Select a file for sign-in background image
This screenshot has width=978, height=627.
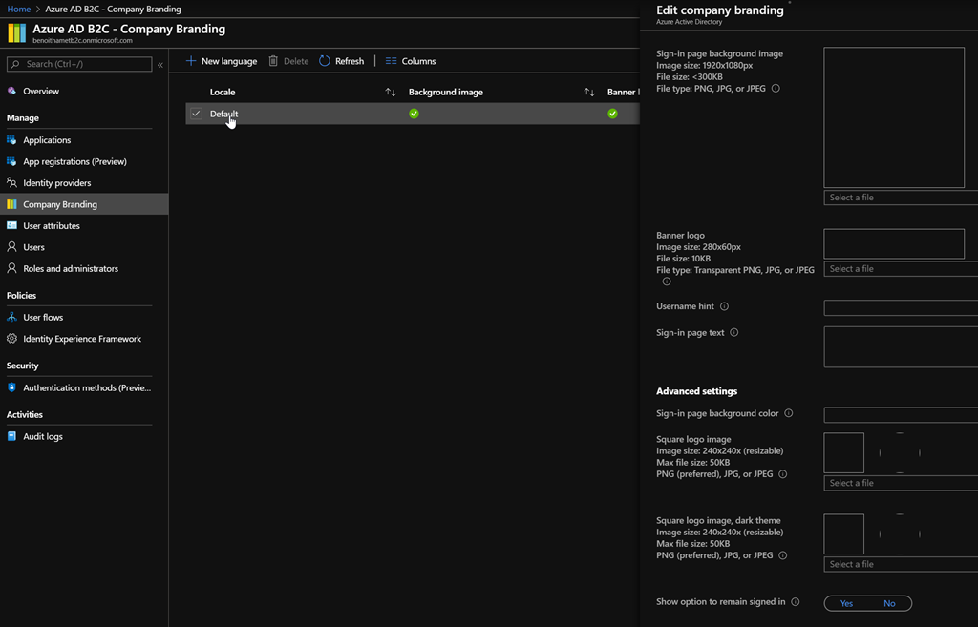pyautogui.click(x=901, y=197)
